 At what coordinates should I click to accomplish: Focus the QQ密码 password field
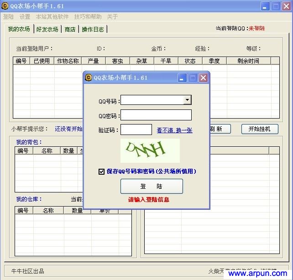(156, 115)
